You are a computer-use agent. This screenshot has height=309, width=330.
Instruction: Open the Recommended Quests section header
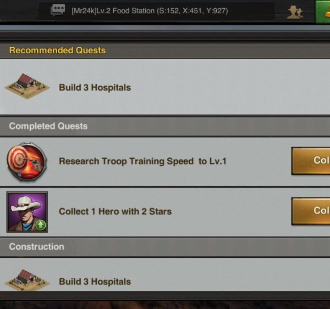(x=165, y=50)
